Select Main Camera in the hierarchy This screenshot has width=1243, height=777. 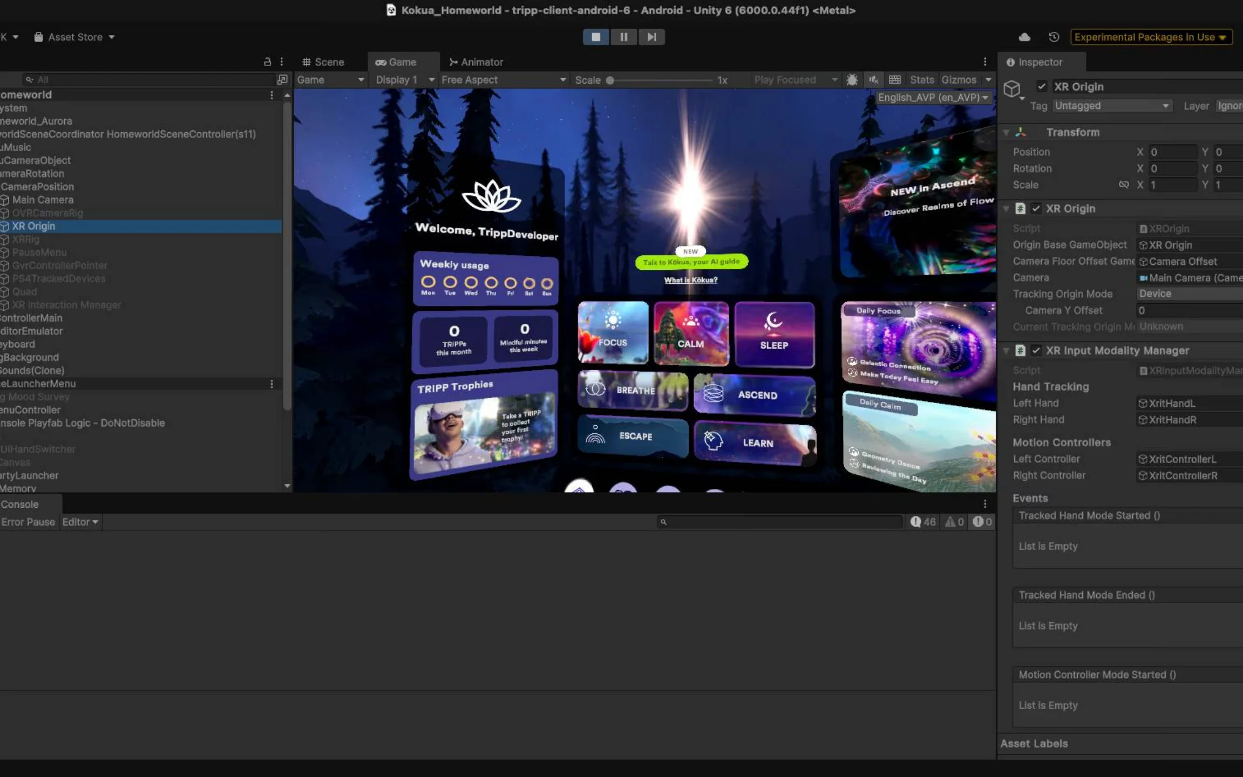tap(43, 200)
